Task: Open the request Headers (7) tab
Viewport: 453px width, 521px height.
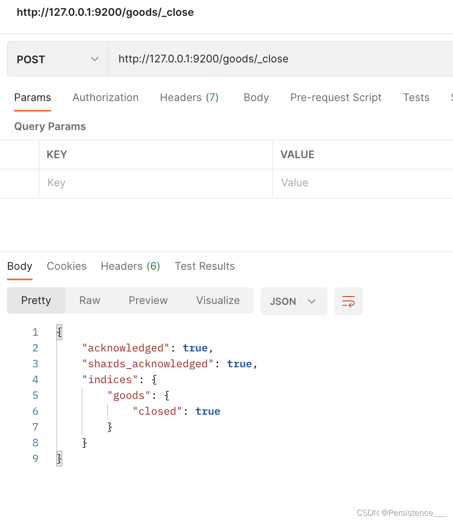Action: pos(189,98)
